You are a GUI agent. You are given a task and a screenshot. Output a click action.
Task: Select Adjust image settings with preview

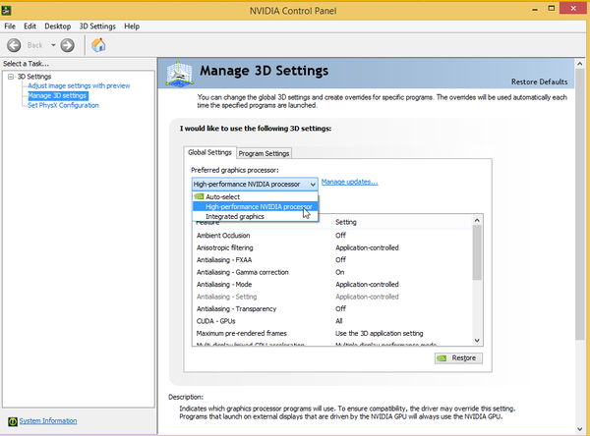point(79,86)
